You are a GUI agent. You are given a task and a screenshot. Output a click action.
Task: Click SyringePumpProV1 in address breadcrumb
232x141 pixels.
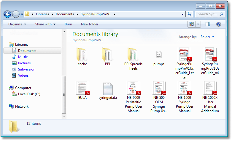click(96, 14)
